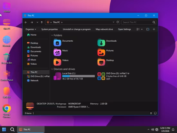
Task: Expand the address bar history dropdown
Action: (x=114, y=22)
